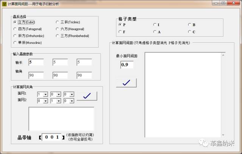This screenshot has height=154, width=242.
Task: Click the first 轴角 field showing 90
Action: pos(36,75)
